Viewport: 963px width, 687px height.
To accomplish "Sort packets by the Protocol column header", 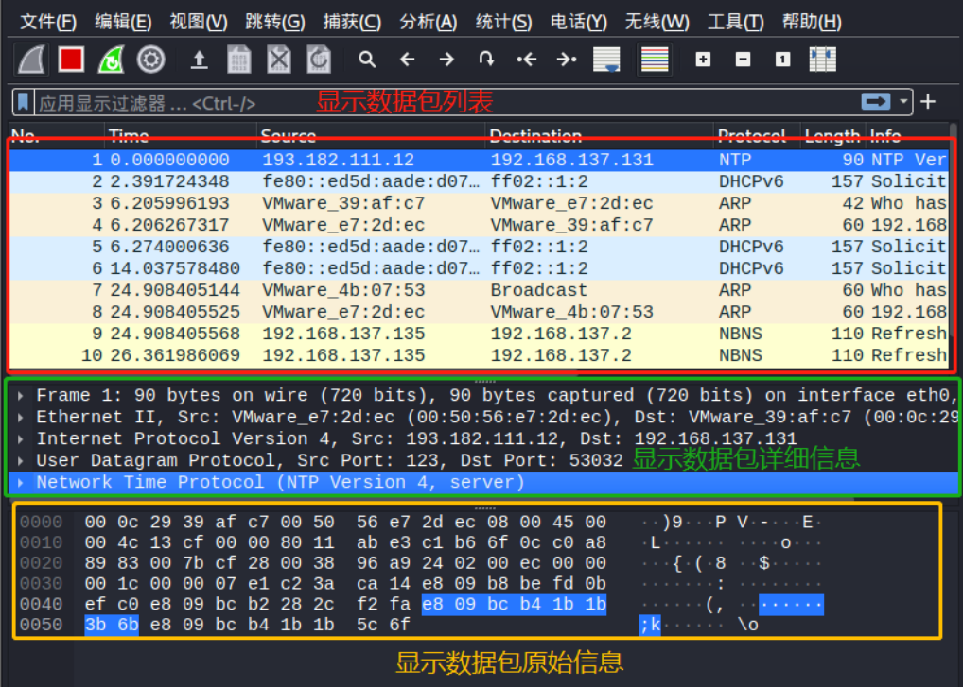I will pyautogui.click(x=752, y=136).
